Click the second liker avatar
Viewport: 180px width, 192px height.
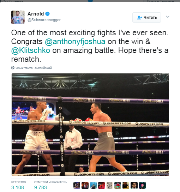click(x=85, y=185)
